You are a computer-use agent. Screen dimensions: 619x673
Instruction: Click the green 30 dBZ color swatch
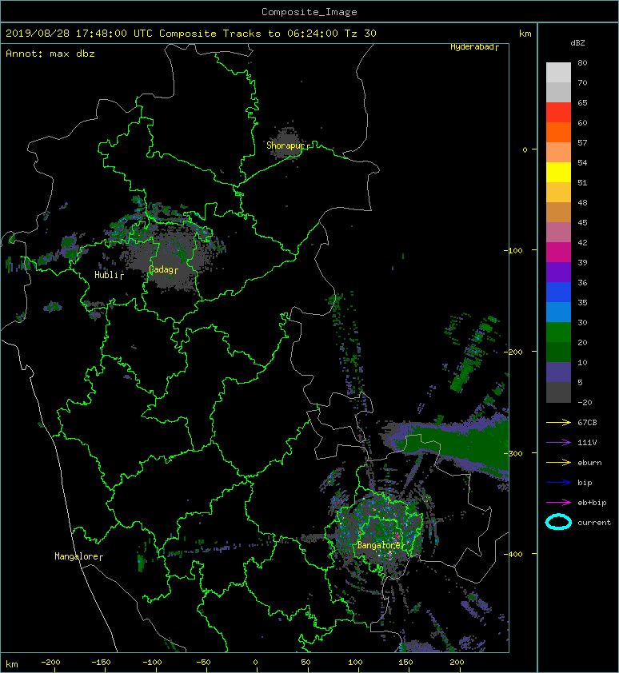coord(558,332)
